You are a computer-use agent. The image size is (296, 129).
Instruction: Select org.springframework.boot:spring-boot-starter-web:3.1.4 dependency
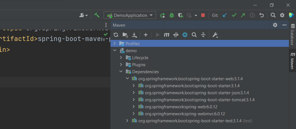click(200, 79)
